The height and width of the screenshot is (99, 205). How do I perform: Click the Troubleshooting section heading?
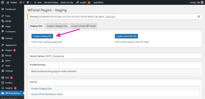click(38, 65)
